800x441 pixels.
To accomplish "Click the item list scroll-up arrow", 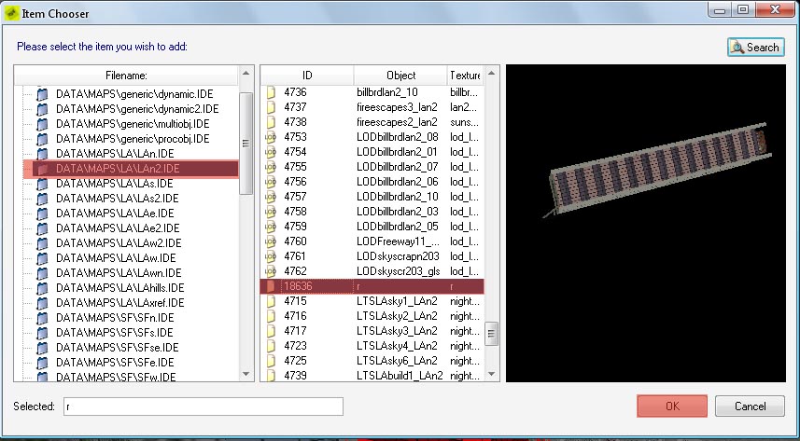I will 492,74.
